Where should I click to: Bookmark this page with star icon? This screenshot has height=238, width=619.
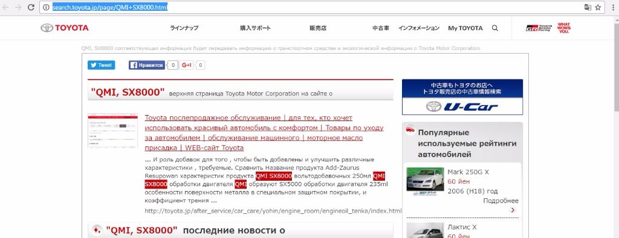click(598, 7)
